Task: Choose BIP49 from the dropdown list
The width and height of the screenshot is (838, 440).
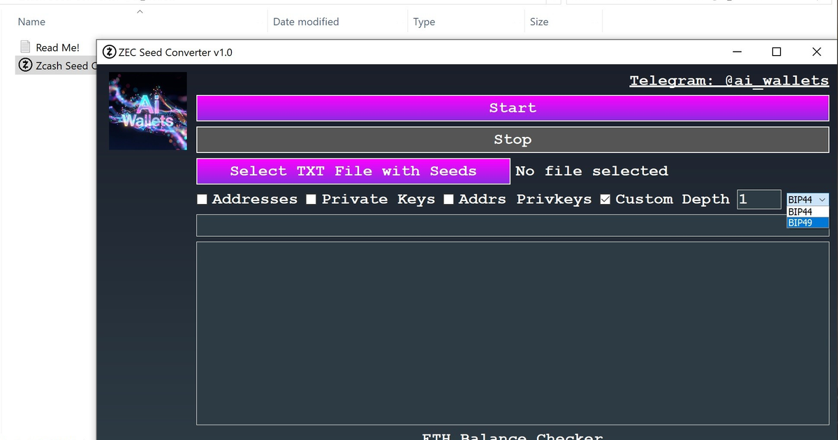Action: pyautogui.click(x=807, y=223)
